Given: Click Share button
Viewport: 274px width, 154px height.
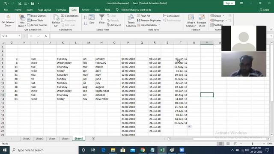Looking at the screenshot, I should [265, 10].
